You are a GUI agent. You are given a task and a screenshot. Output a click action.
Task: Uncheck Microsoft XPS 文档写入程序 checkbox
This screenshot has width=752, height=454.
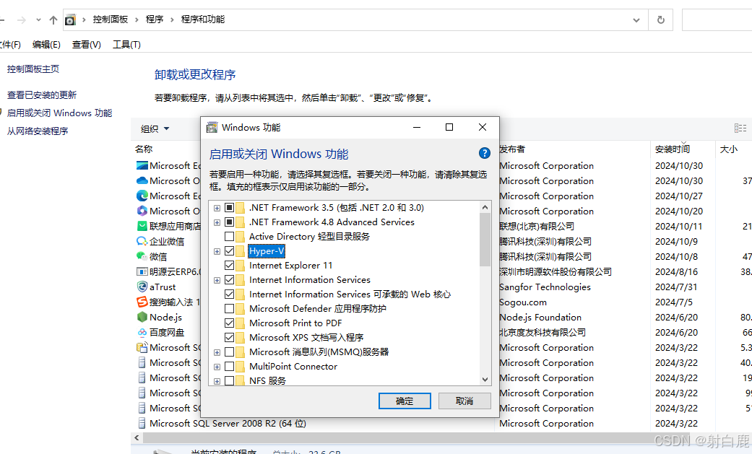229,337
